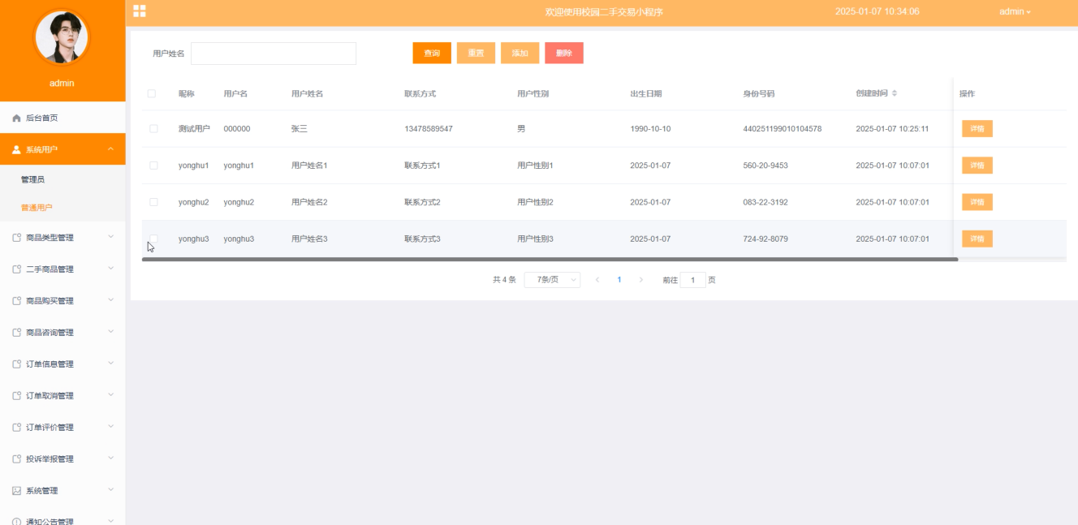The width and height of the screenshot is (1078, 525).
Task: Click phone number 13478589547
Action: pos(429,129)
